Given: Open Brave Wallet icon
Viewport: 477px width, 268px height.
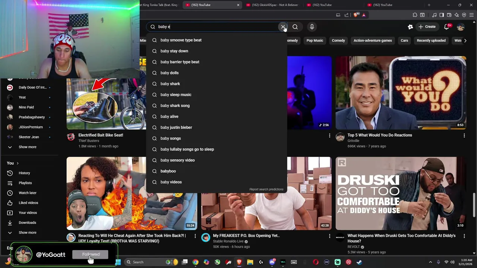Looking at the screenshot, I should tap(449, 15).
